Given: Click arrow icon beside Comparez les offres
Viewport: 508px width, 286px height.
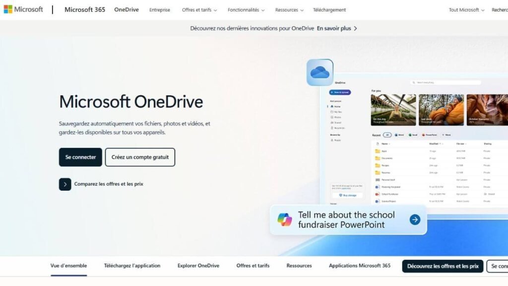Looking at the screenshot, I should pos(65,184).
